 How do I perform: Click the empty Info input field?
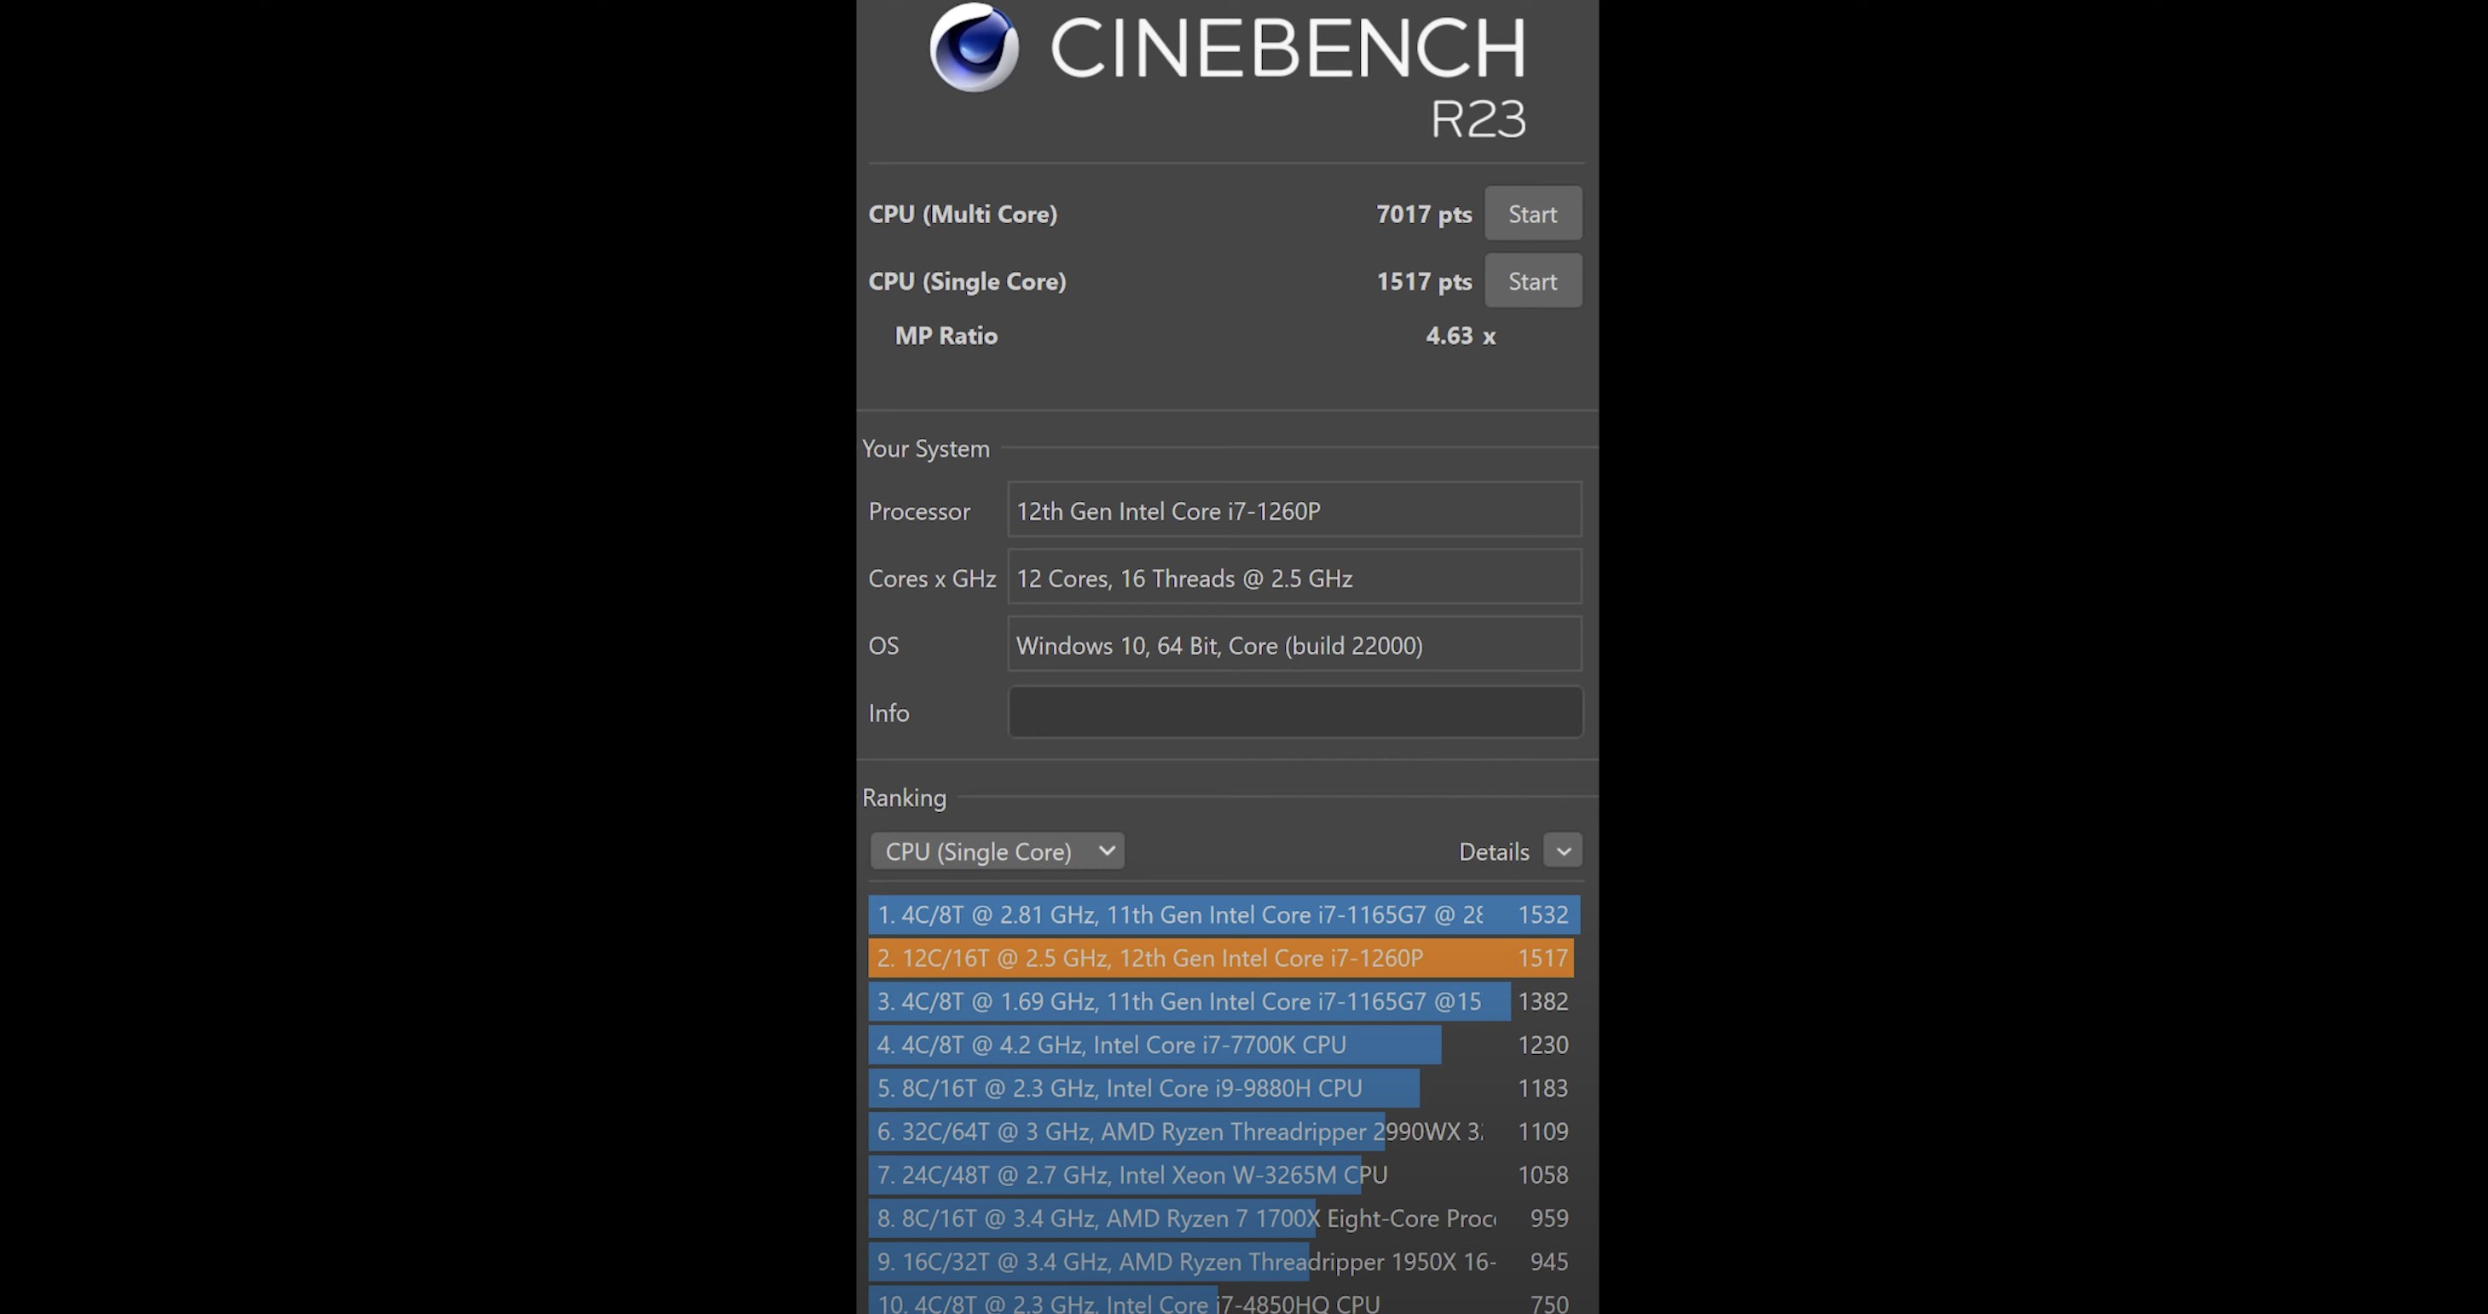(1295, 712)
